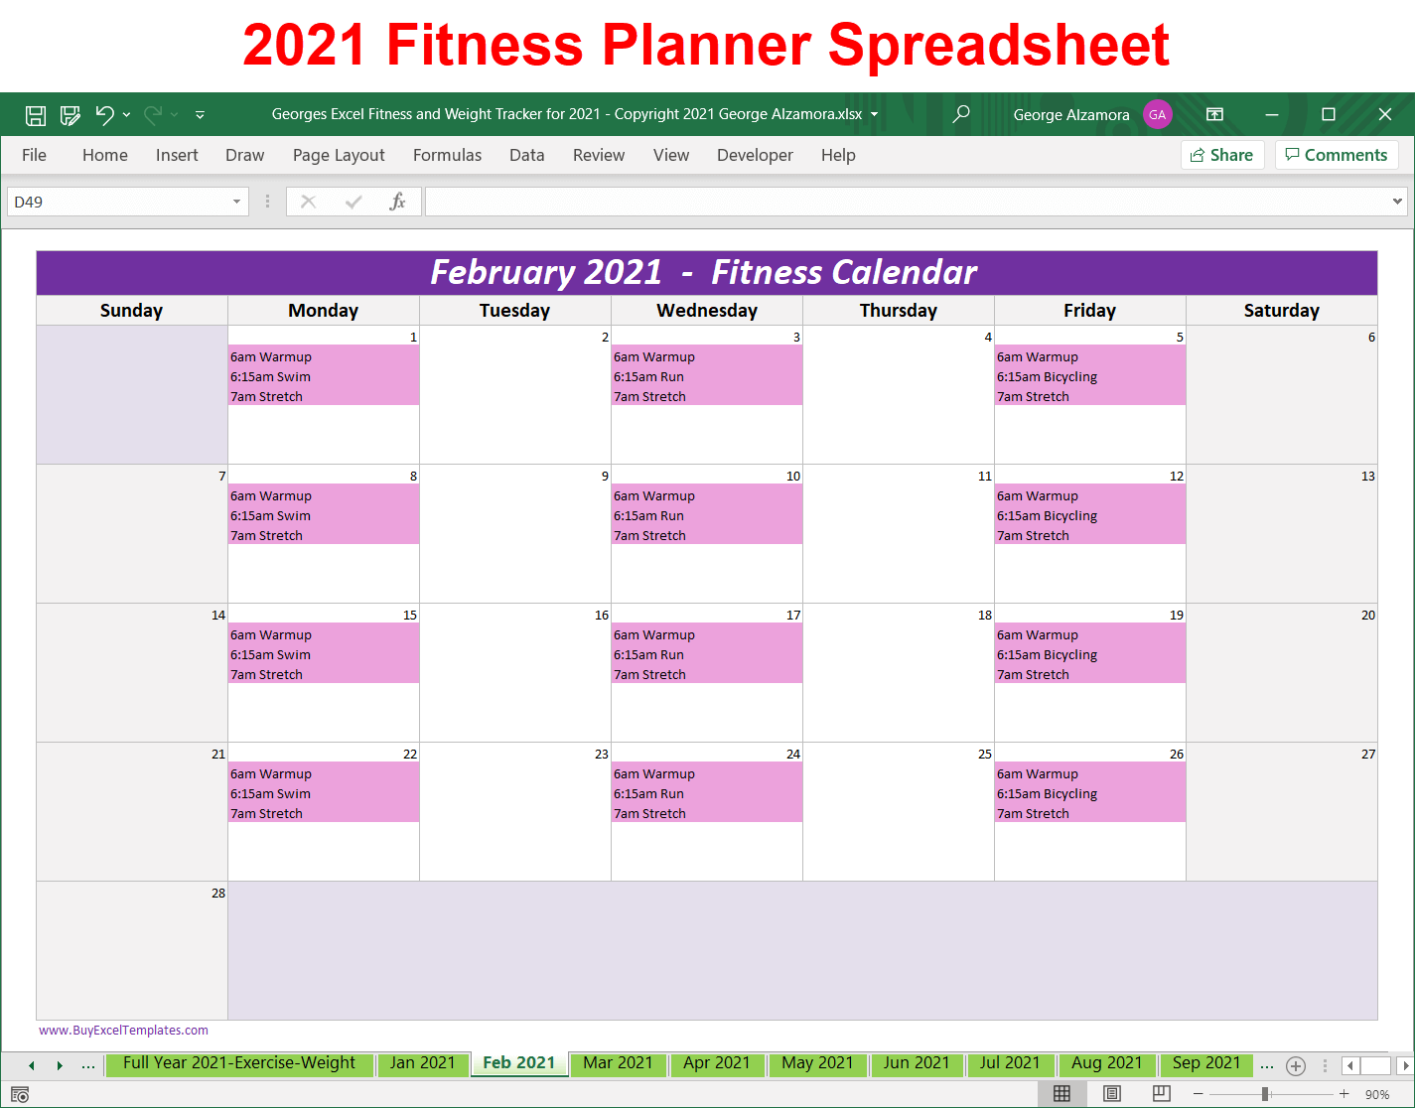The width and height of the screenshot is (1415, 1108).
Task: Click the add new sheet plus icon
Action: [1296, 1065]
